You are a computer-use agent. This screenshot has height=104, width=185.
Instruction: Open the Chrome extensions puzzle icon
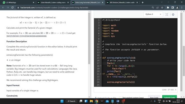[168, 8]
